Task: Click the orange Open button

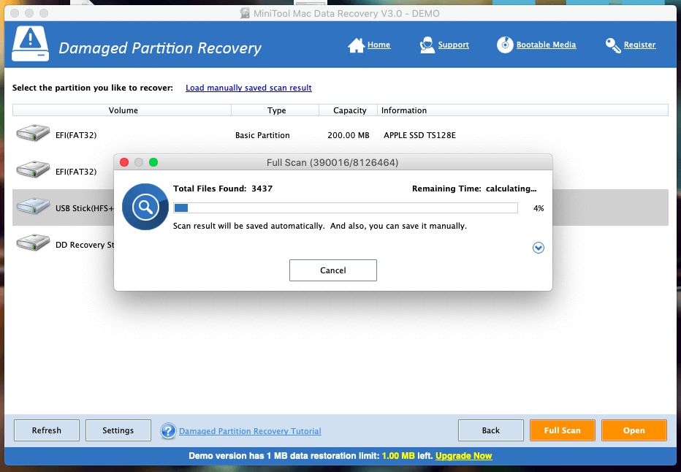Action: 634,430
